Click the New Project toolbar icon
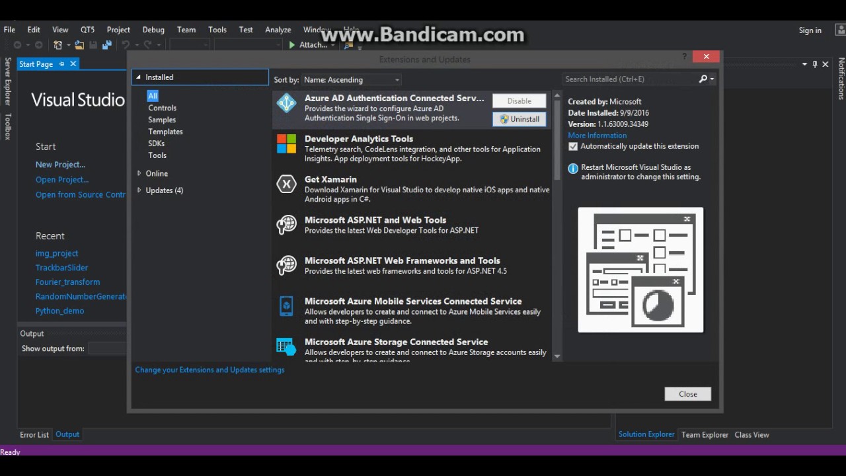Image resolution: width=846 pixels, height=476 pixels. tap(58, 45)
